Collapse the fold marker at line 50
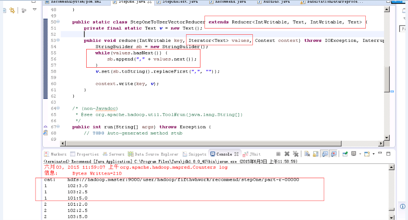The image size is (408, 220). pos(58,22)
